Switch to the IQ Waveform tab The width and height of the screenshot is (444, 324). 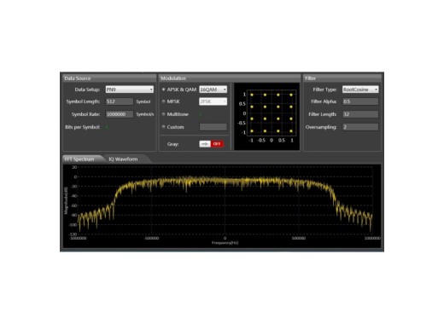click(x=125, y=159)
